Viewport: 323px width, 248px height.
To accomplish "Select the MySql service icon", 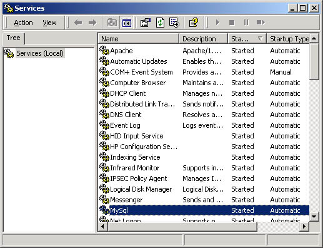I will coord(104,210).
